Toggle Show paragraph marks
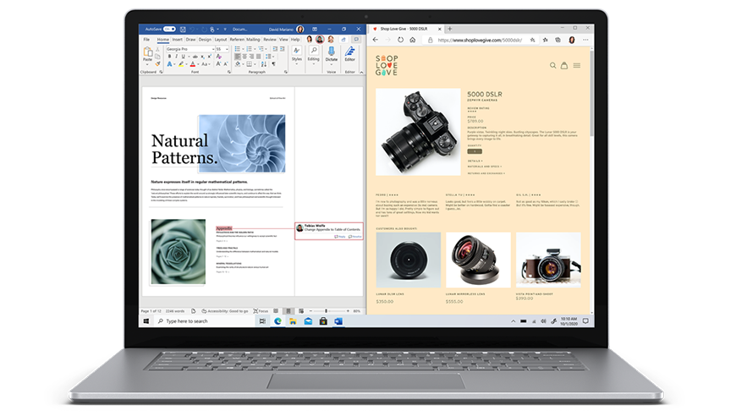 click(273, 64)
